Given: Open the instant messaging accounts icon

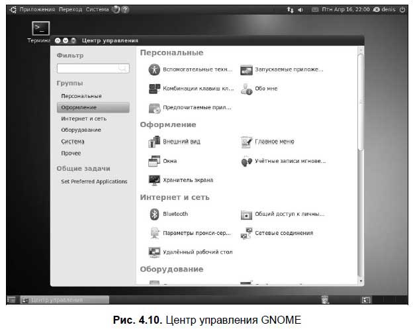Looking at the screenshot, I should (x=246, y=161).
